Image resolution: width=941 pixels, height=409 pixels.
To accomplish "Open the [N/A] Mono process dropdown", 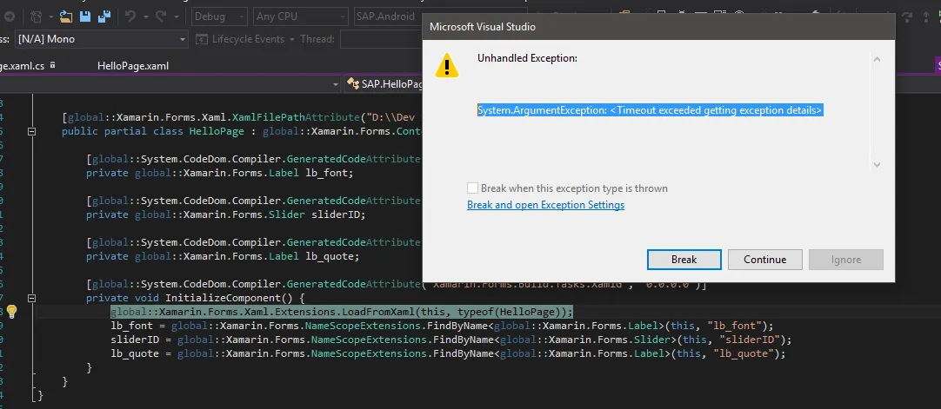I will [101, 39].
